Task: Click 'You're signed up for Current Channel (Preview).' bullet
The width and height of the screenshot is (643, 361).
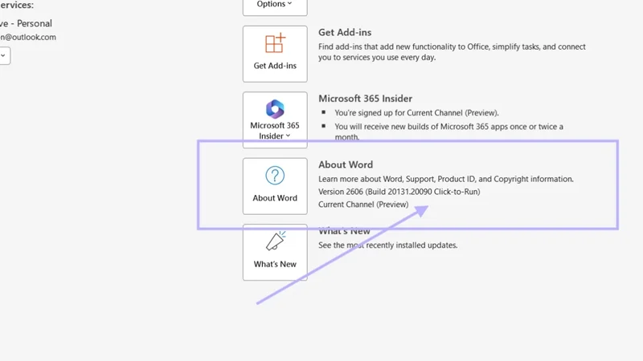Action: pyautogui.click(x=416, y=113)
